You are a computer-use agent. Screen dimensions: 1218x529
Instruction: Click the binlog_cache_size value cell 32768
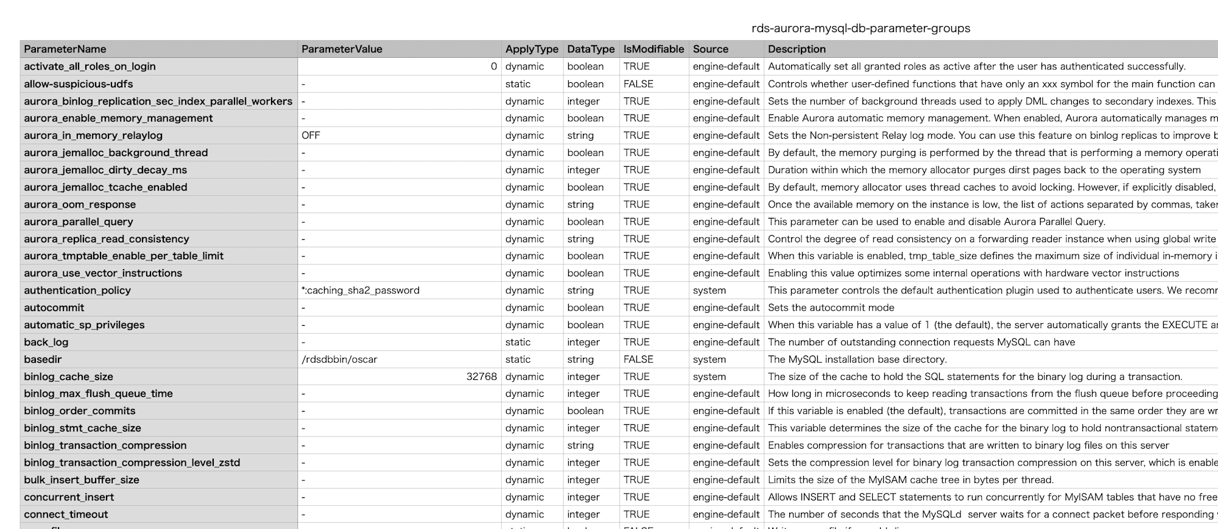[400, 377]
